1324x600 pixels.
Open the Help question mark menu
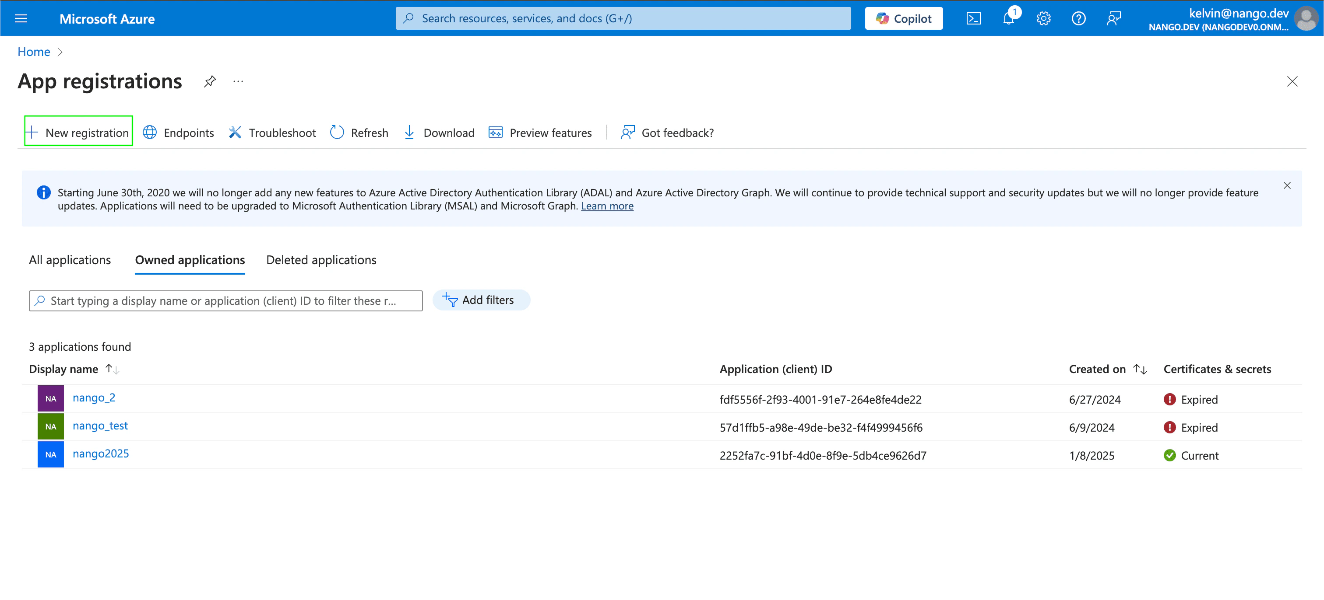tap(1078, 18)
